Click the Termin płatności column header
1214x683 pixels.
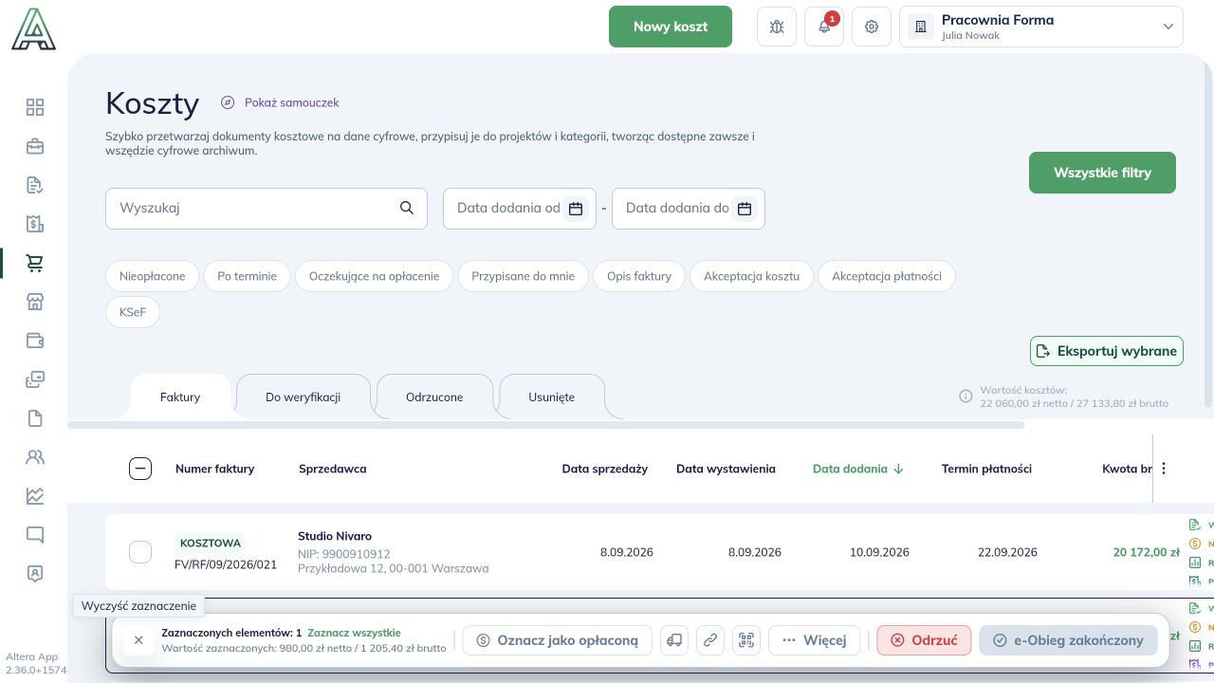coord(986,469)
